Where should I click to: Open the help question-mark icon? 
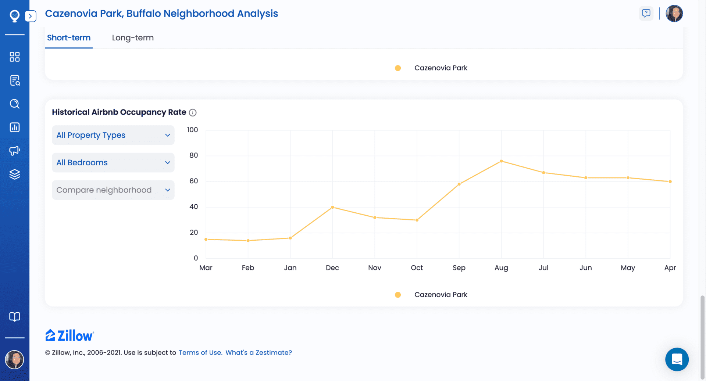(x=646, y=13)
